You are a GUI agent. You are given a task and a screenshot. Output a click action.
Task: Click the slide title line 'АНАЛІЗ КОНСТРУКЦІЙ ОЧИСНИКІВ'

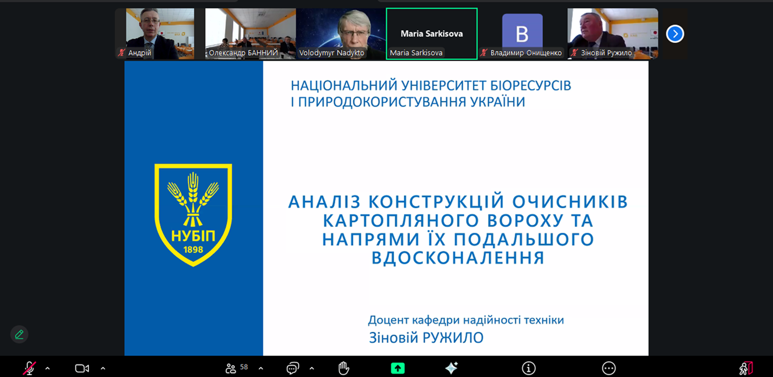pos(458,202)
